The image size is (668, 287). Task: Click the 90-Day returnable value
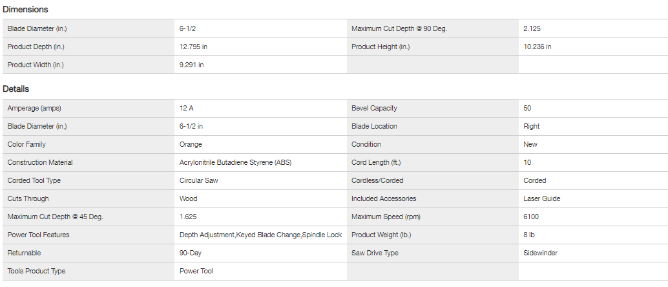coord(191,253)
